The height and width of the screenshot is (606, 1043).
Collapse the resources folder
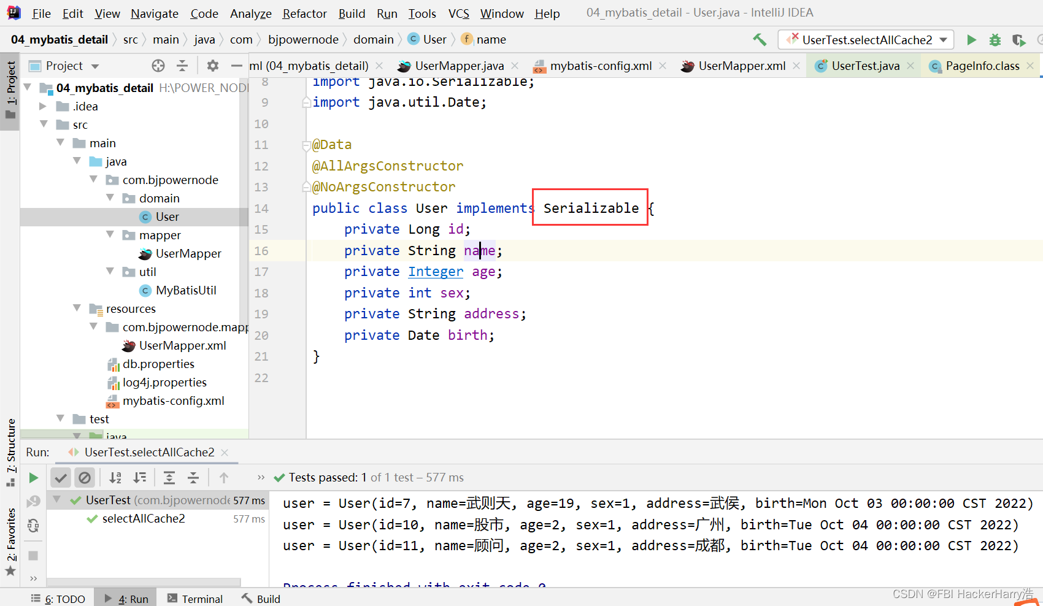tap(77, 309)
